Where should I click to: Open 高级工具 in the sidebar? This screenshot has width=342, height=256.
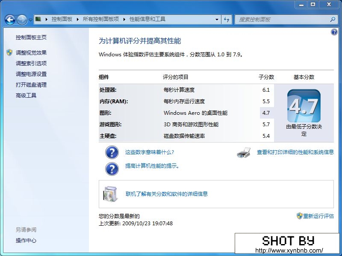click(x=26, y=95)
